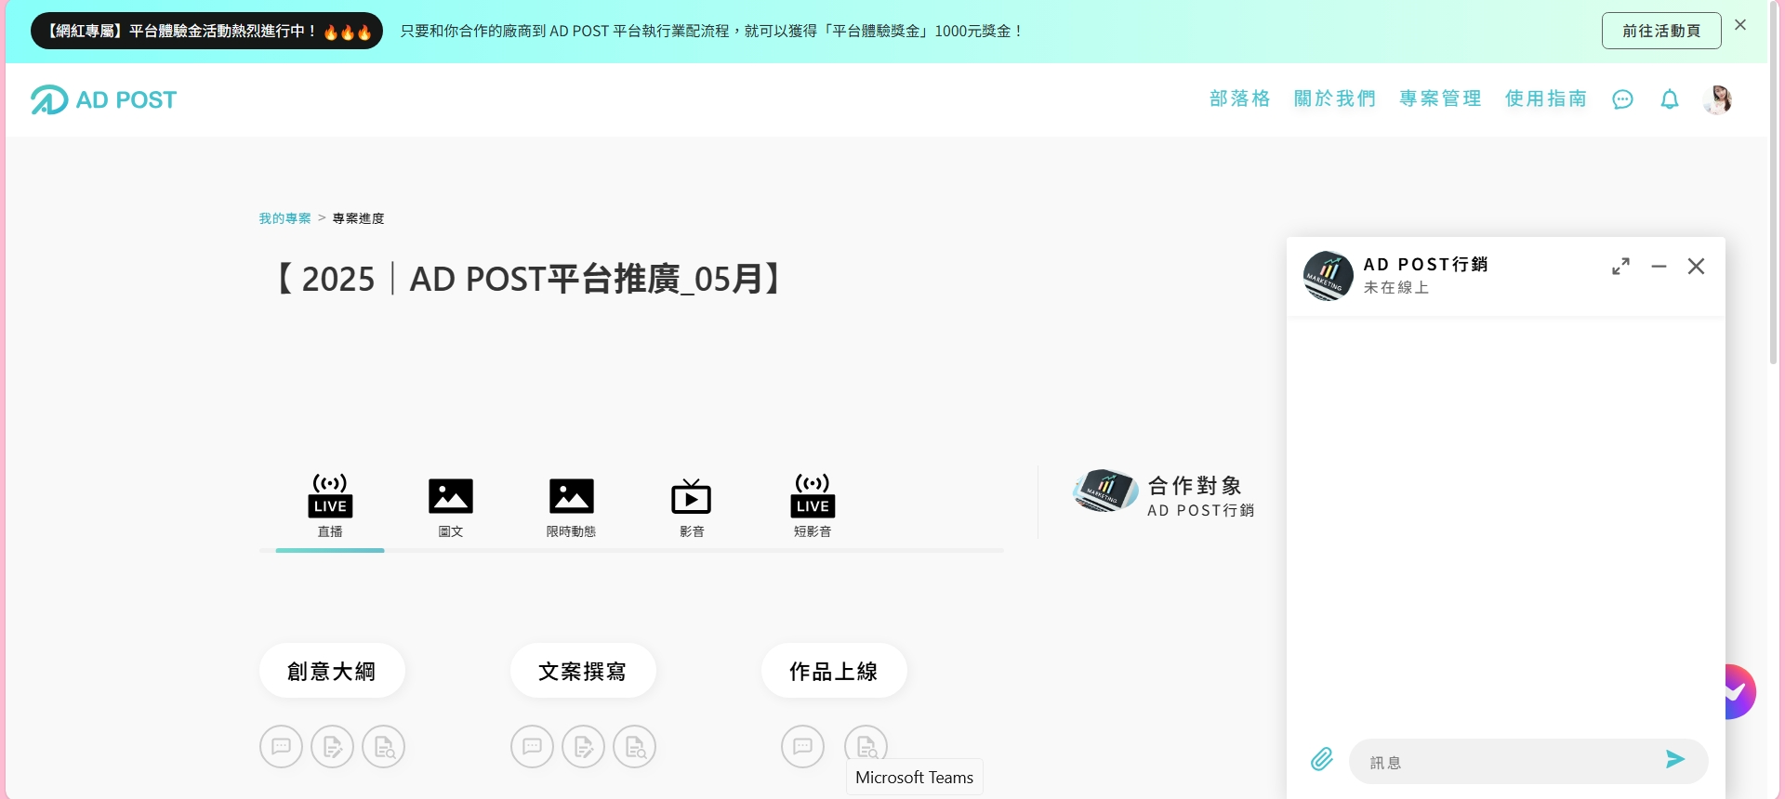Open 關於我們 in the navigation

click(x=1335, y=98)
